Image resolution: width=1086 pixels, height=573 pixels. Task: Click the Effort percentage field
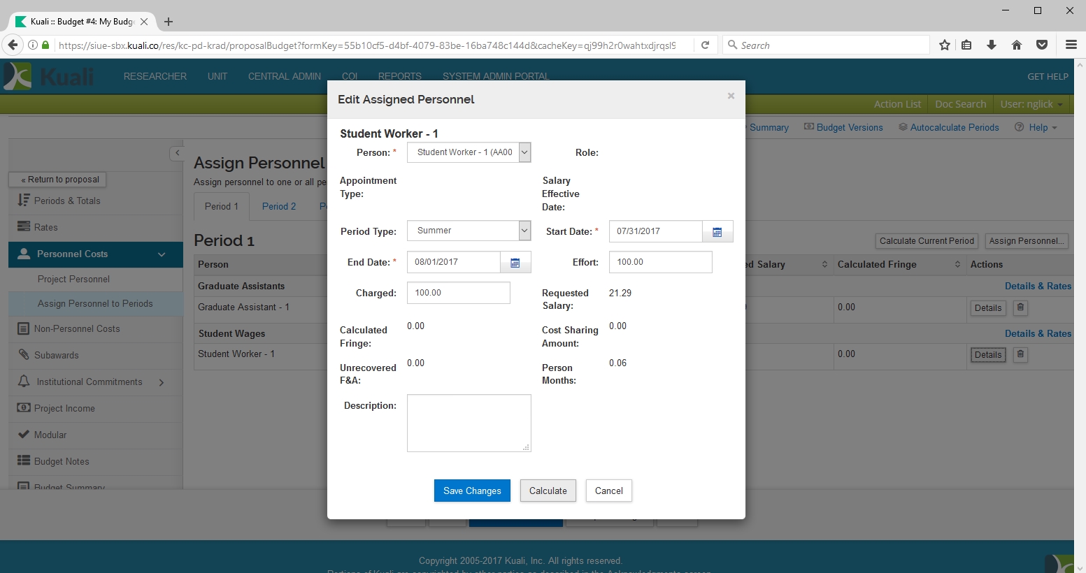(x=660, y=262)
